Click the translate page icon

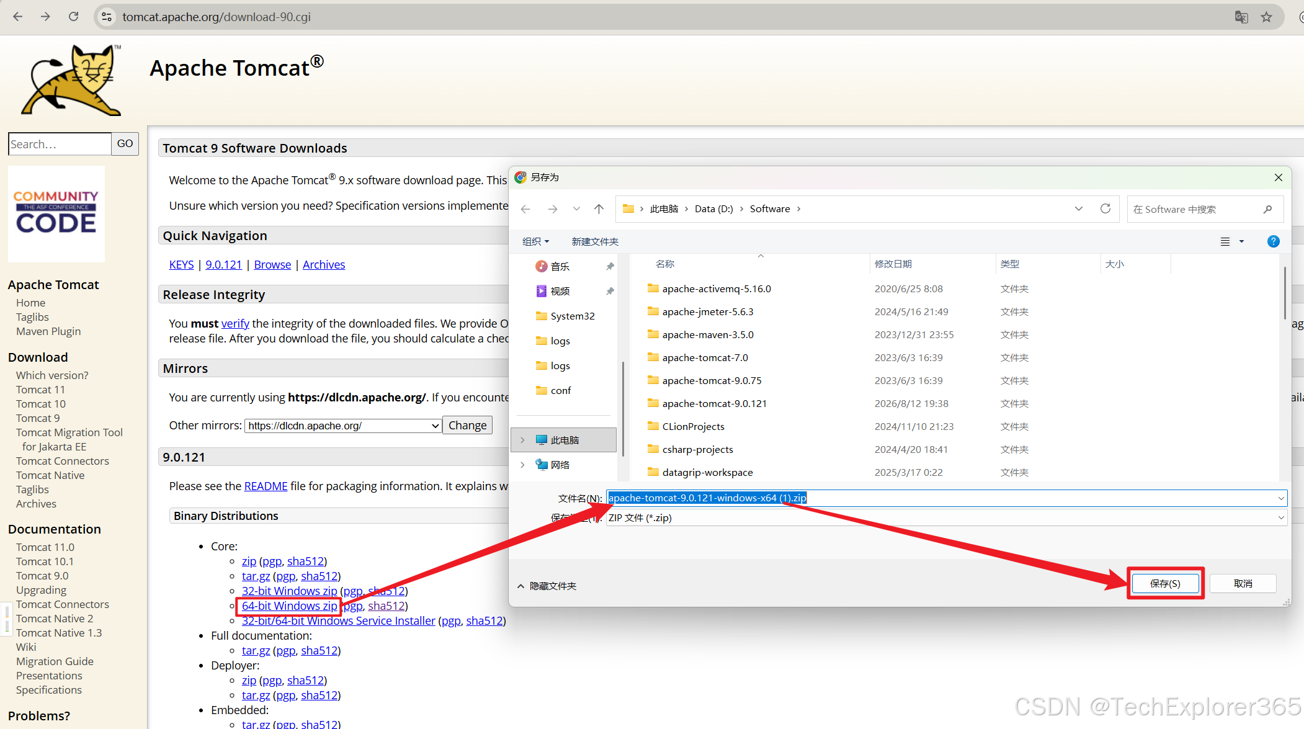point(1241,17)
